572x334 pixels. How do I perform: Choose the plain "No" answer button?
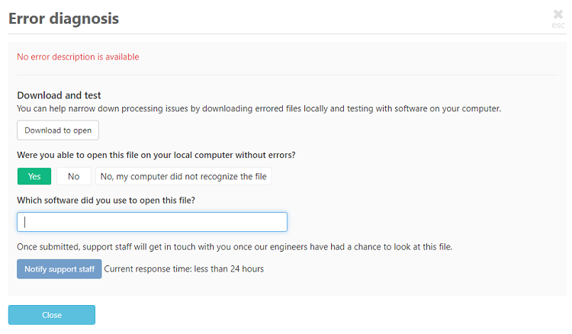[74, 176]
